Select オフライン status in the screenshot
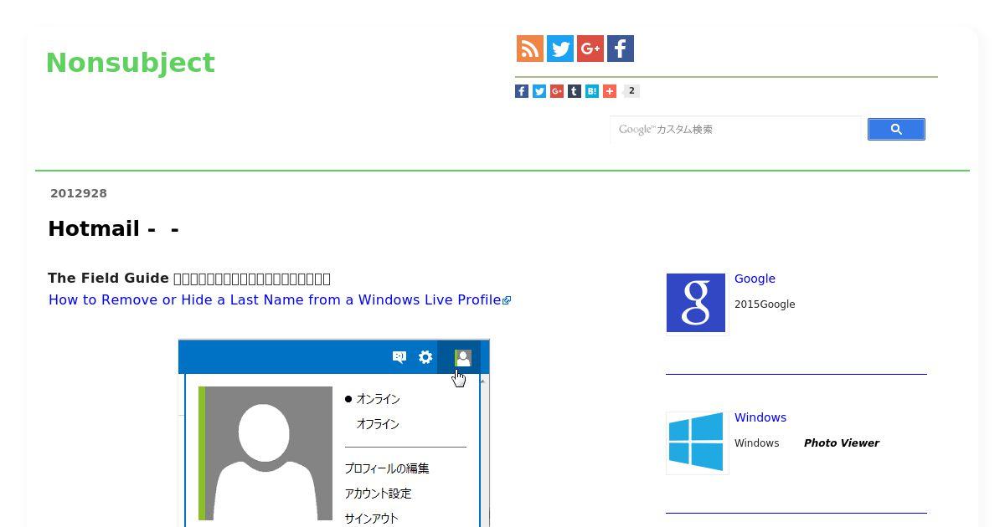 tap(378, 424)
